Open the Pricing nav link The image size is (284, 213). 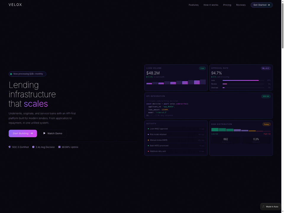click(227, 5)
